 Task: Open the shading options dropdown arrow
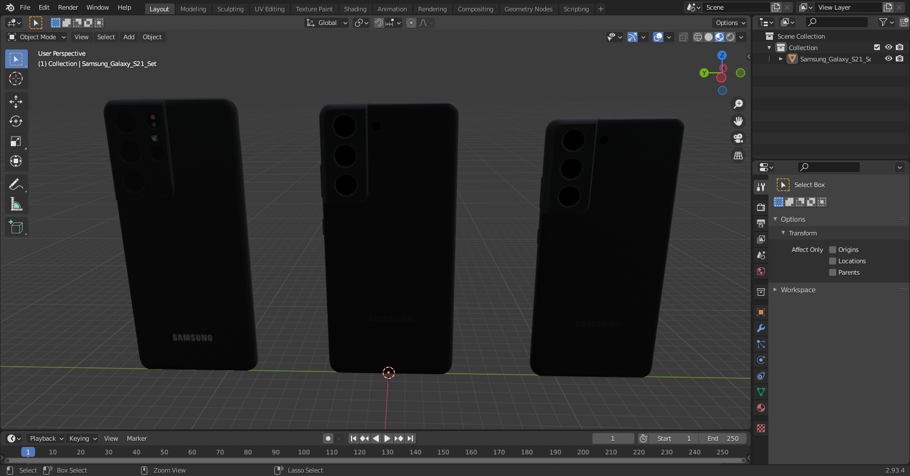coord(741,37)
